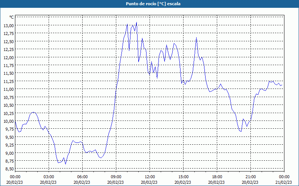
Task: Click the 9,25 y-axis label
Action: [10, 145]
